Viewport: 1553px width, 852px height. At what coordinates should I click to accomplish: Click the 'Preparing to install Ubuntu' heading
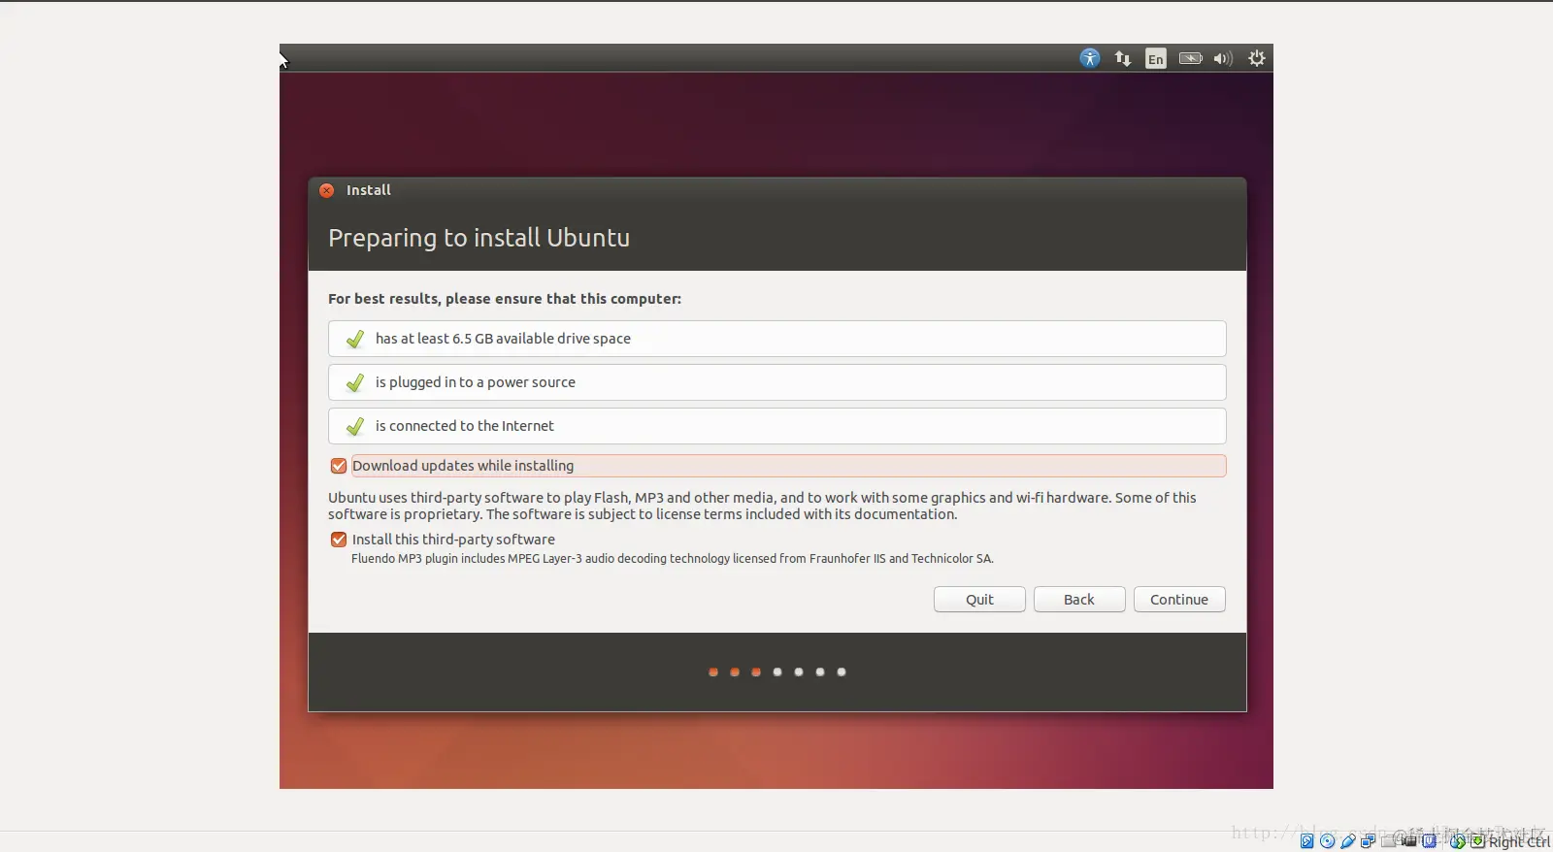point(479,238)
